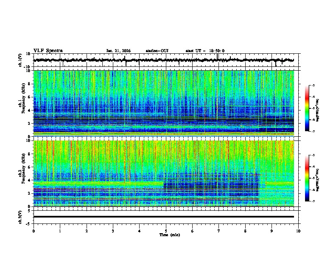The height and width of the screenshot is (259, 336).
Task: Click the "station=OUI" header label
Action: (x=157, y=51)
